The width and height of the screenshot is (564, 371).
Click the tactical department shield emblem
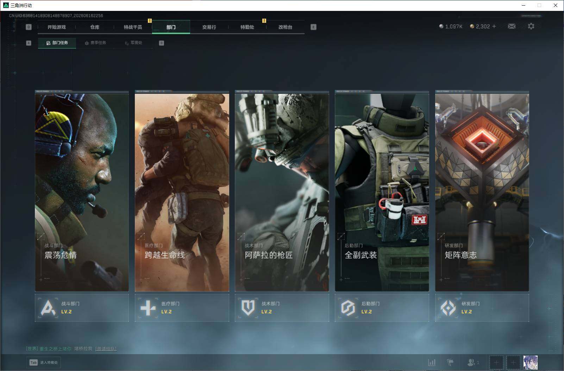pyautogui.click(x=248, y=308)
